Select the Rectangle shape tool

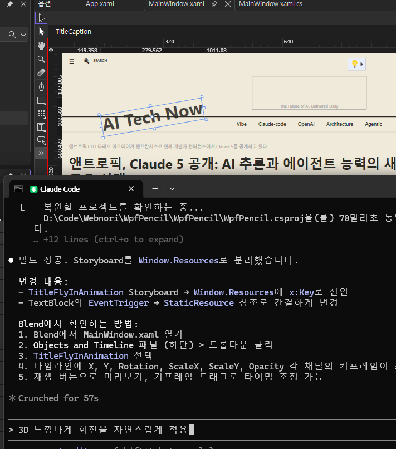click(x=41, y=100)
